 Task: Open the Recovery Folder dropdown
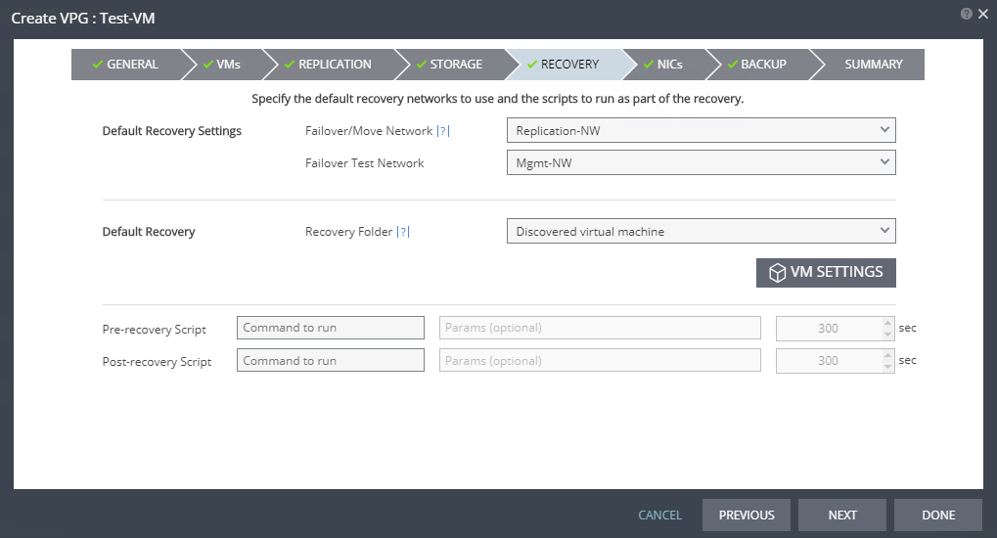coord(701,231)
